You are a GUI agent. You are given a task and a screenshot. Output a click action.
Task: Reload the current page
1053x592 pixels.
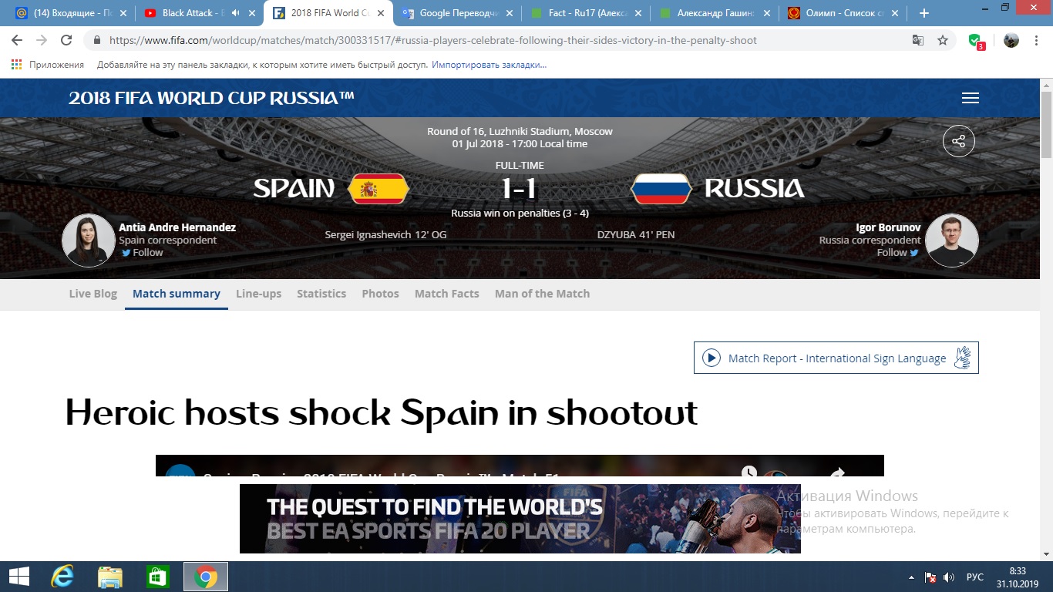tap(66, 40)
